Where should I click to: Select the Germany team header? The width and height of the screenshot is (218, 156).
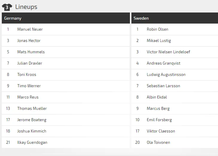[x=13, y=18]
